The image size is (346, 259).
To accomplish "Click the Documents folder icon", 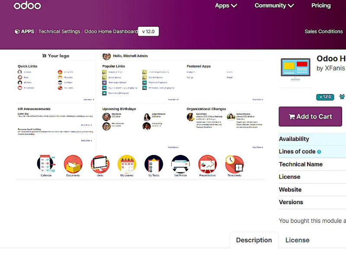I will [73, 164].
